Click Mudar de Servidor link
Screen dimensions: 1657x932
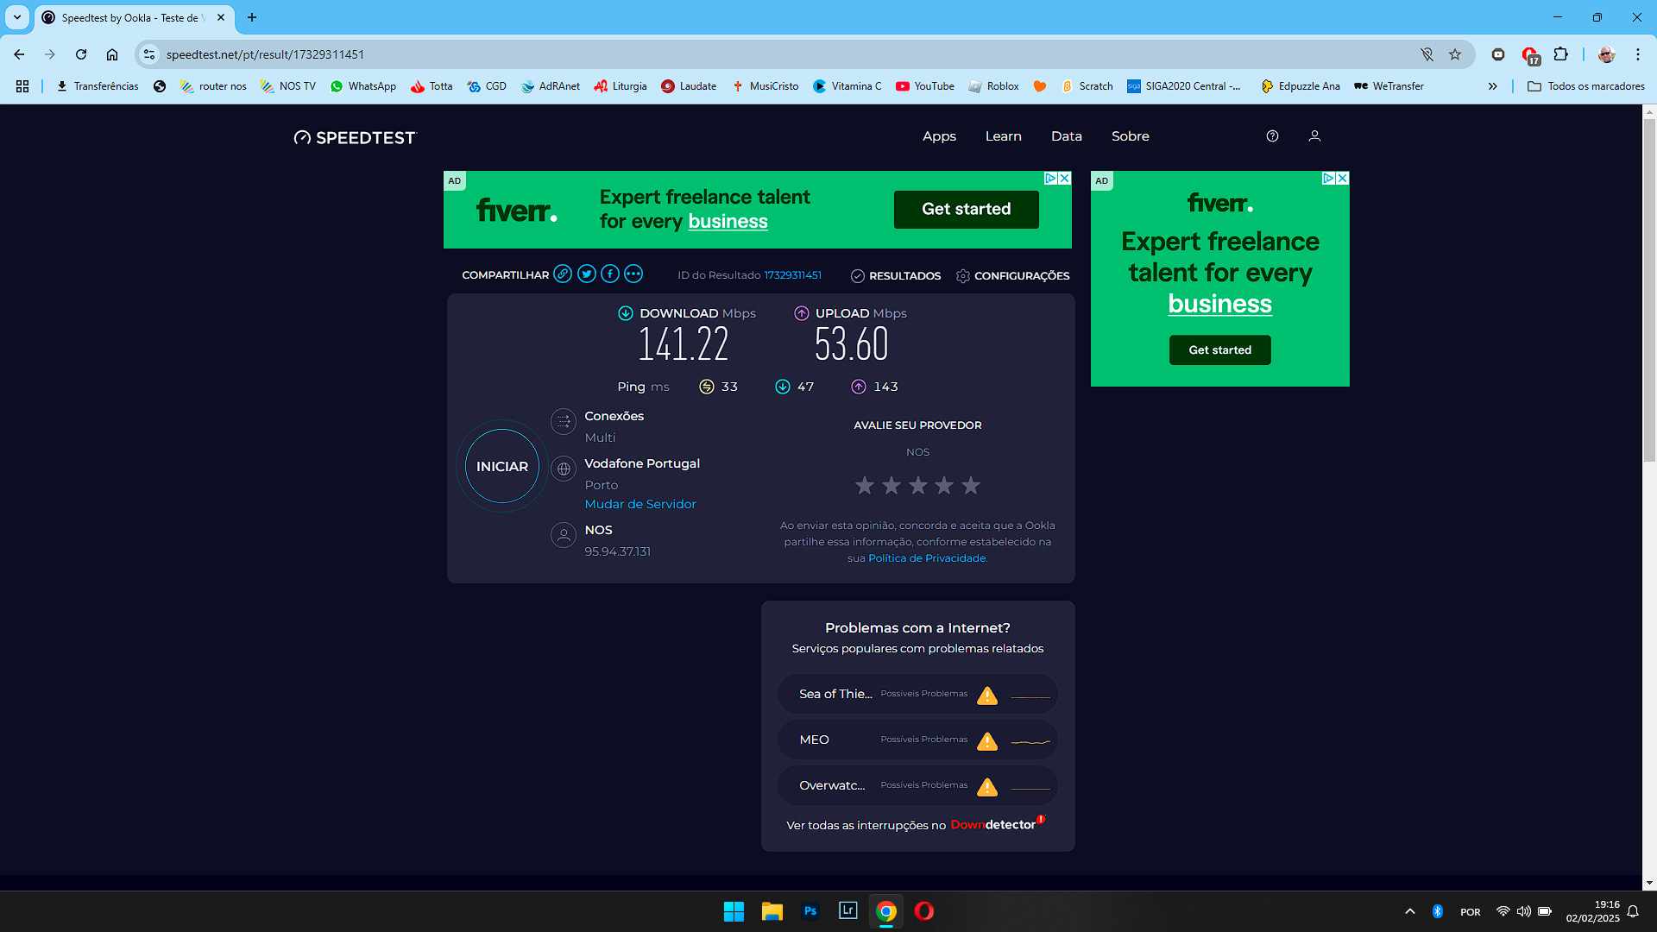point(640,504)
